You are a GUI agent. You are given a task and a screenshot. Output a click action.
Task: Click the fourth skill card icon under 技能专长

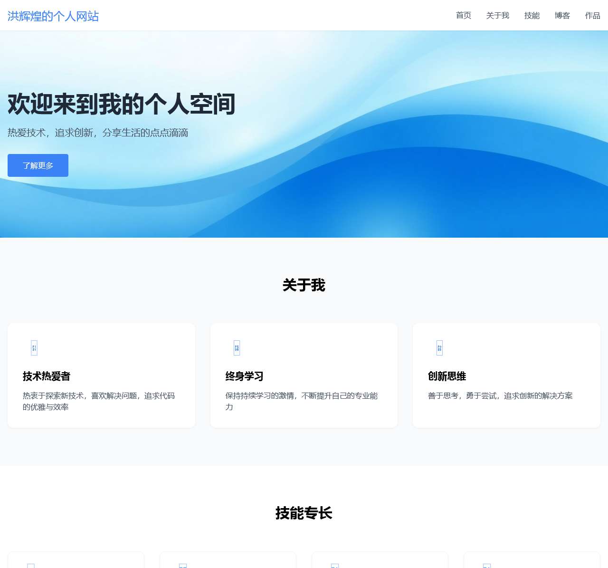486,566
